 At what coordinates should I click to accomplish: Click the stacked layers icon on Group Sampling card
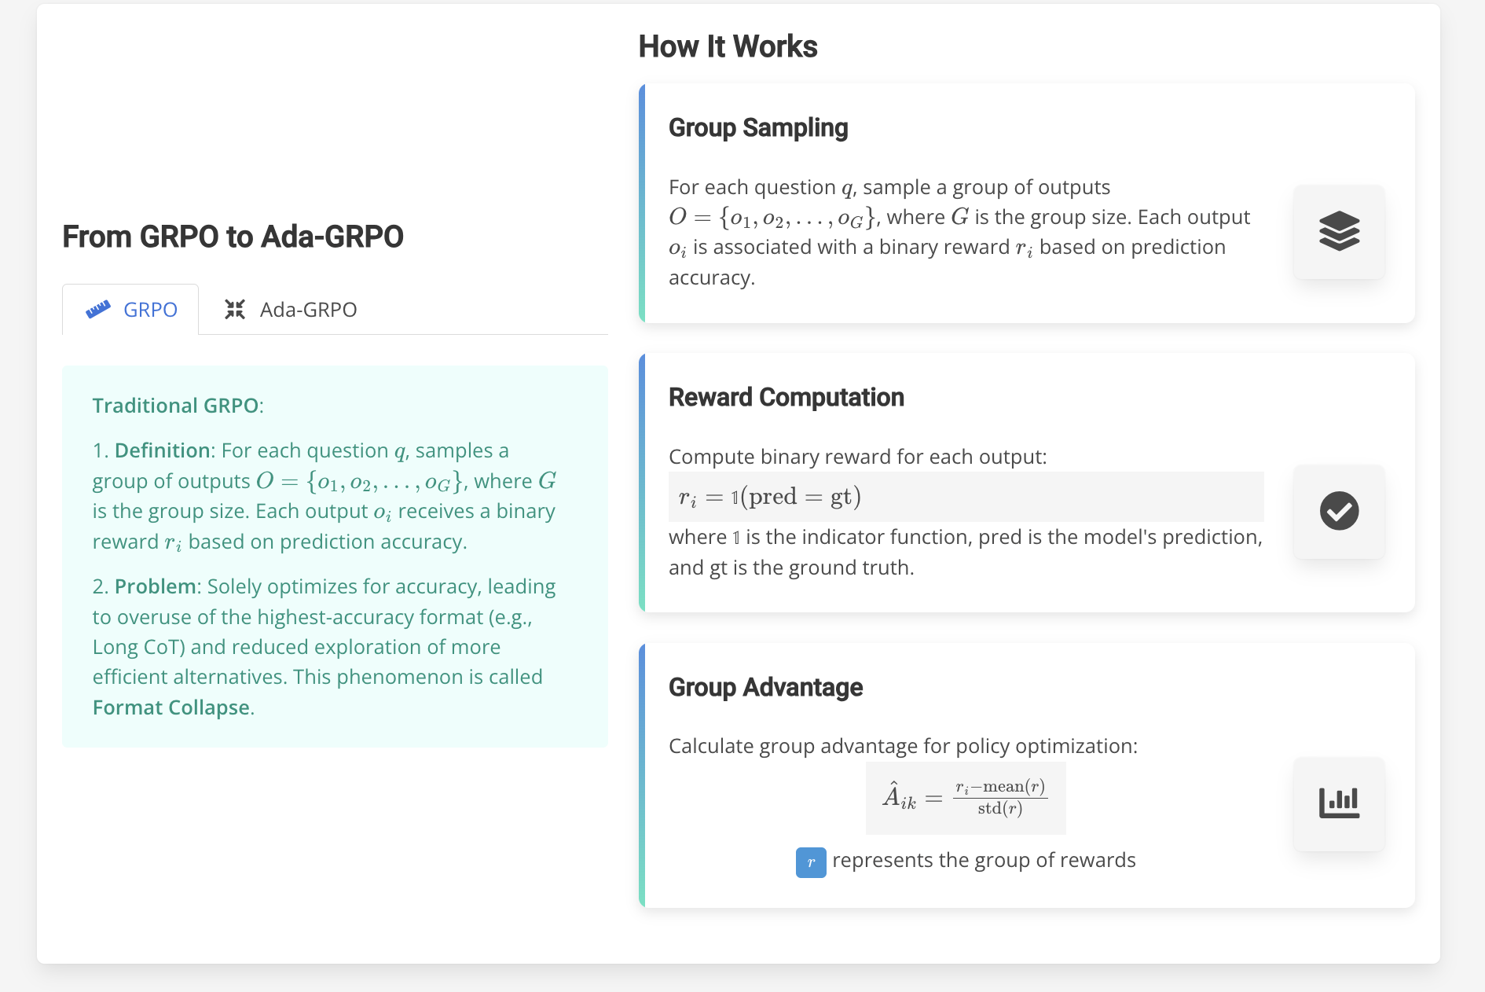[x=1338, y=231]
